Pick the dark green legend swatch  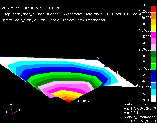[x=153, y=52]
